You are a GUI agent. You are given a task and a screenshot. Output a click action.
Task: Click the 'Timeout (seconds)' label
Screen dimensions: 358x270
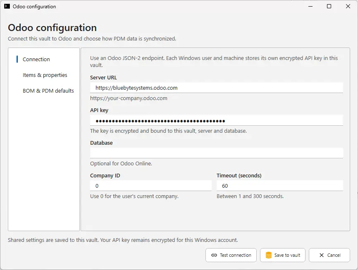239,176
